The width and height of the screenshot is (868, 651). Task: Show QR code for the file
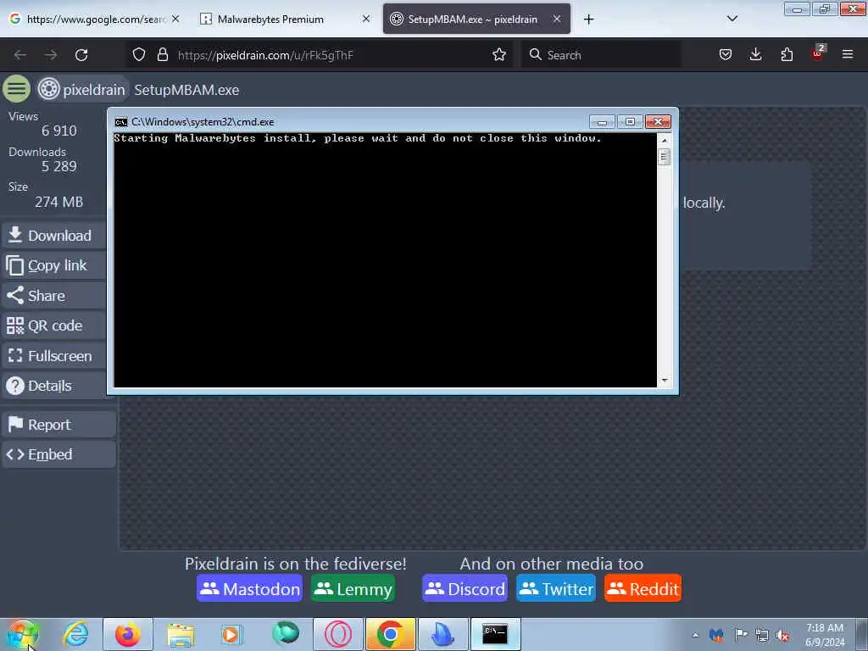pyautogui.click(x=53, y=325)
